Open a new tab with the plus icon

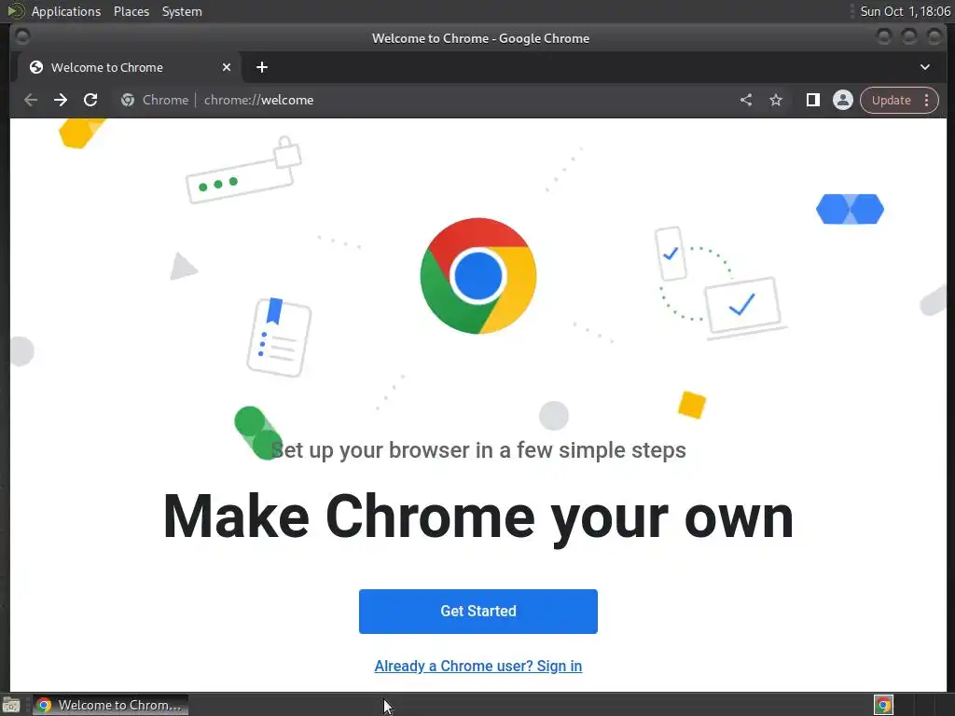pos(262,67)
